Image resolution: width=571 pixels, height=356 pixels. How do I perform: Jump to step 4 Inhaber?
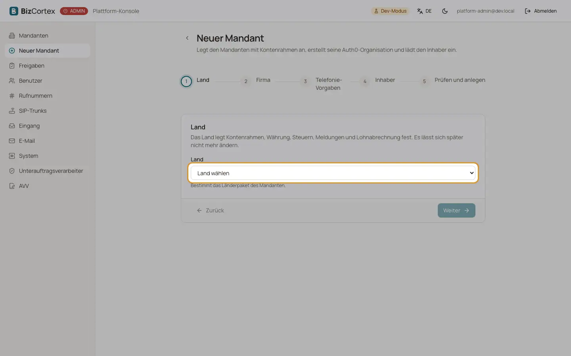point(377,81)
